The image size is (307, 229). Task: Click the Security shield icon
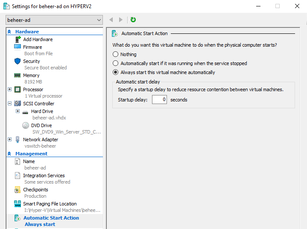[x=18, y=61]
